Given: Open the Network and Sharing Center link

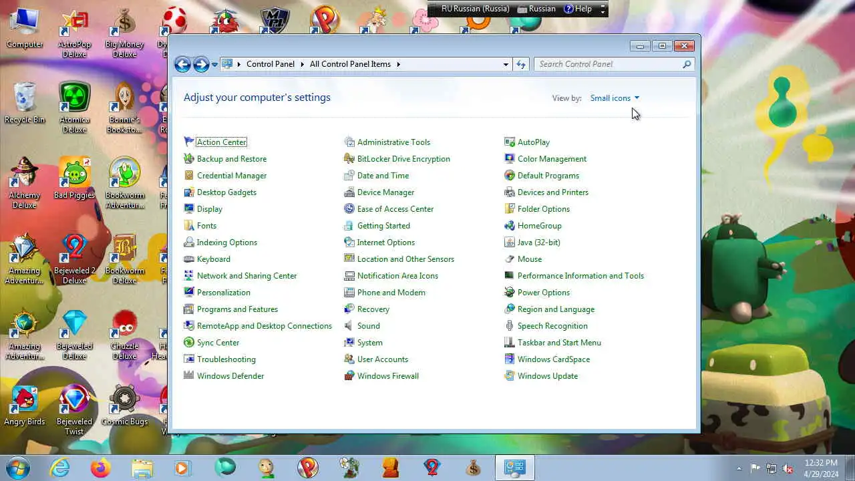Looking at the screenshot, I should tap(246, 275).
